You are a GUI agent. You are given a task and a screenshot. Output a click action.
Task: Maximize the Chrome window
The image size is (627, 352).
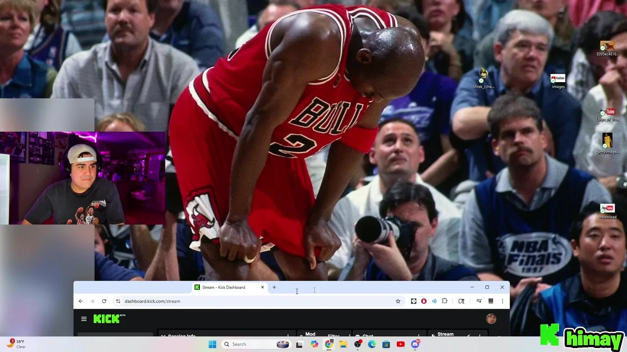tap(487, 287)
